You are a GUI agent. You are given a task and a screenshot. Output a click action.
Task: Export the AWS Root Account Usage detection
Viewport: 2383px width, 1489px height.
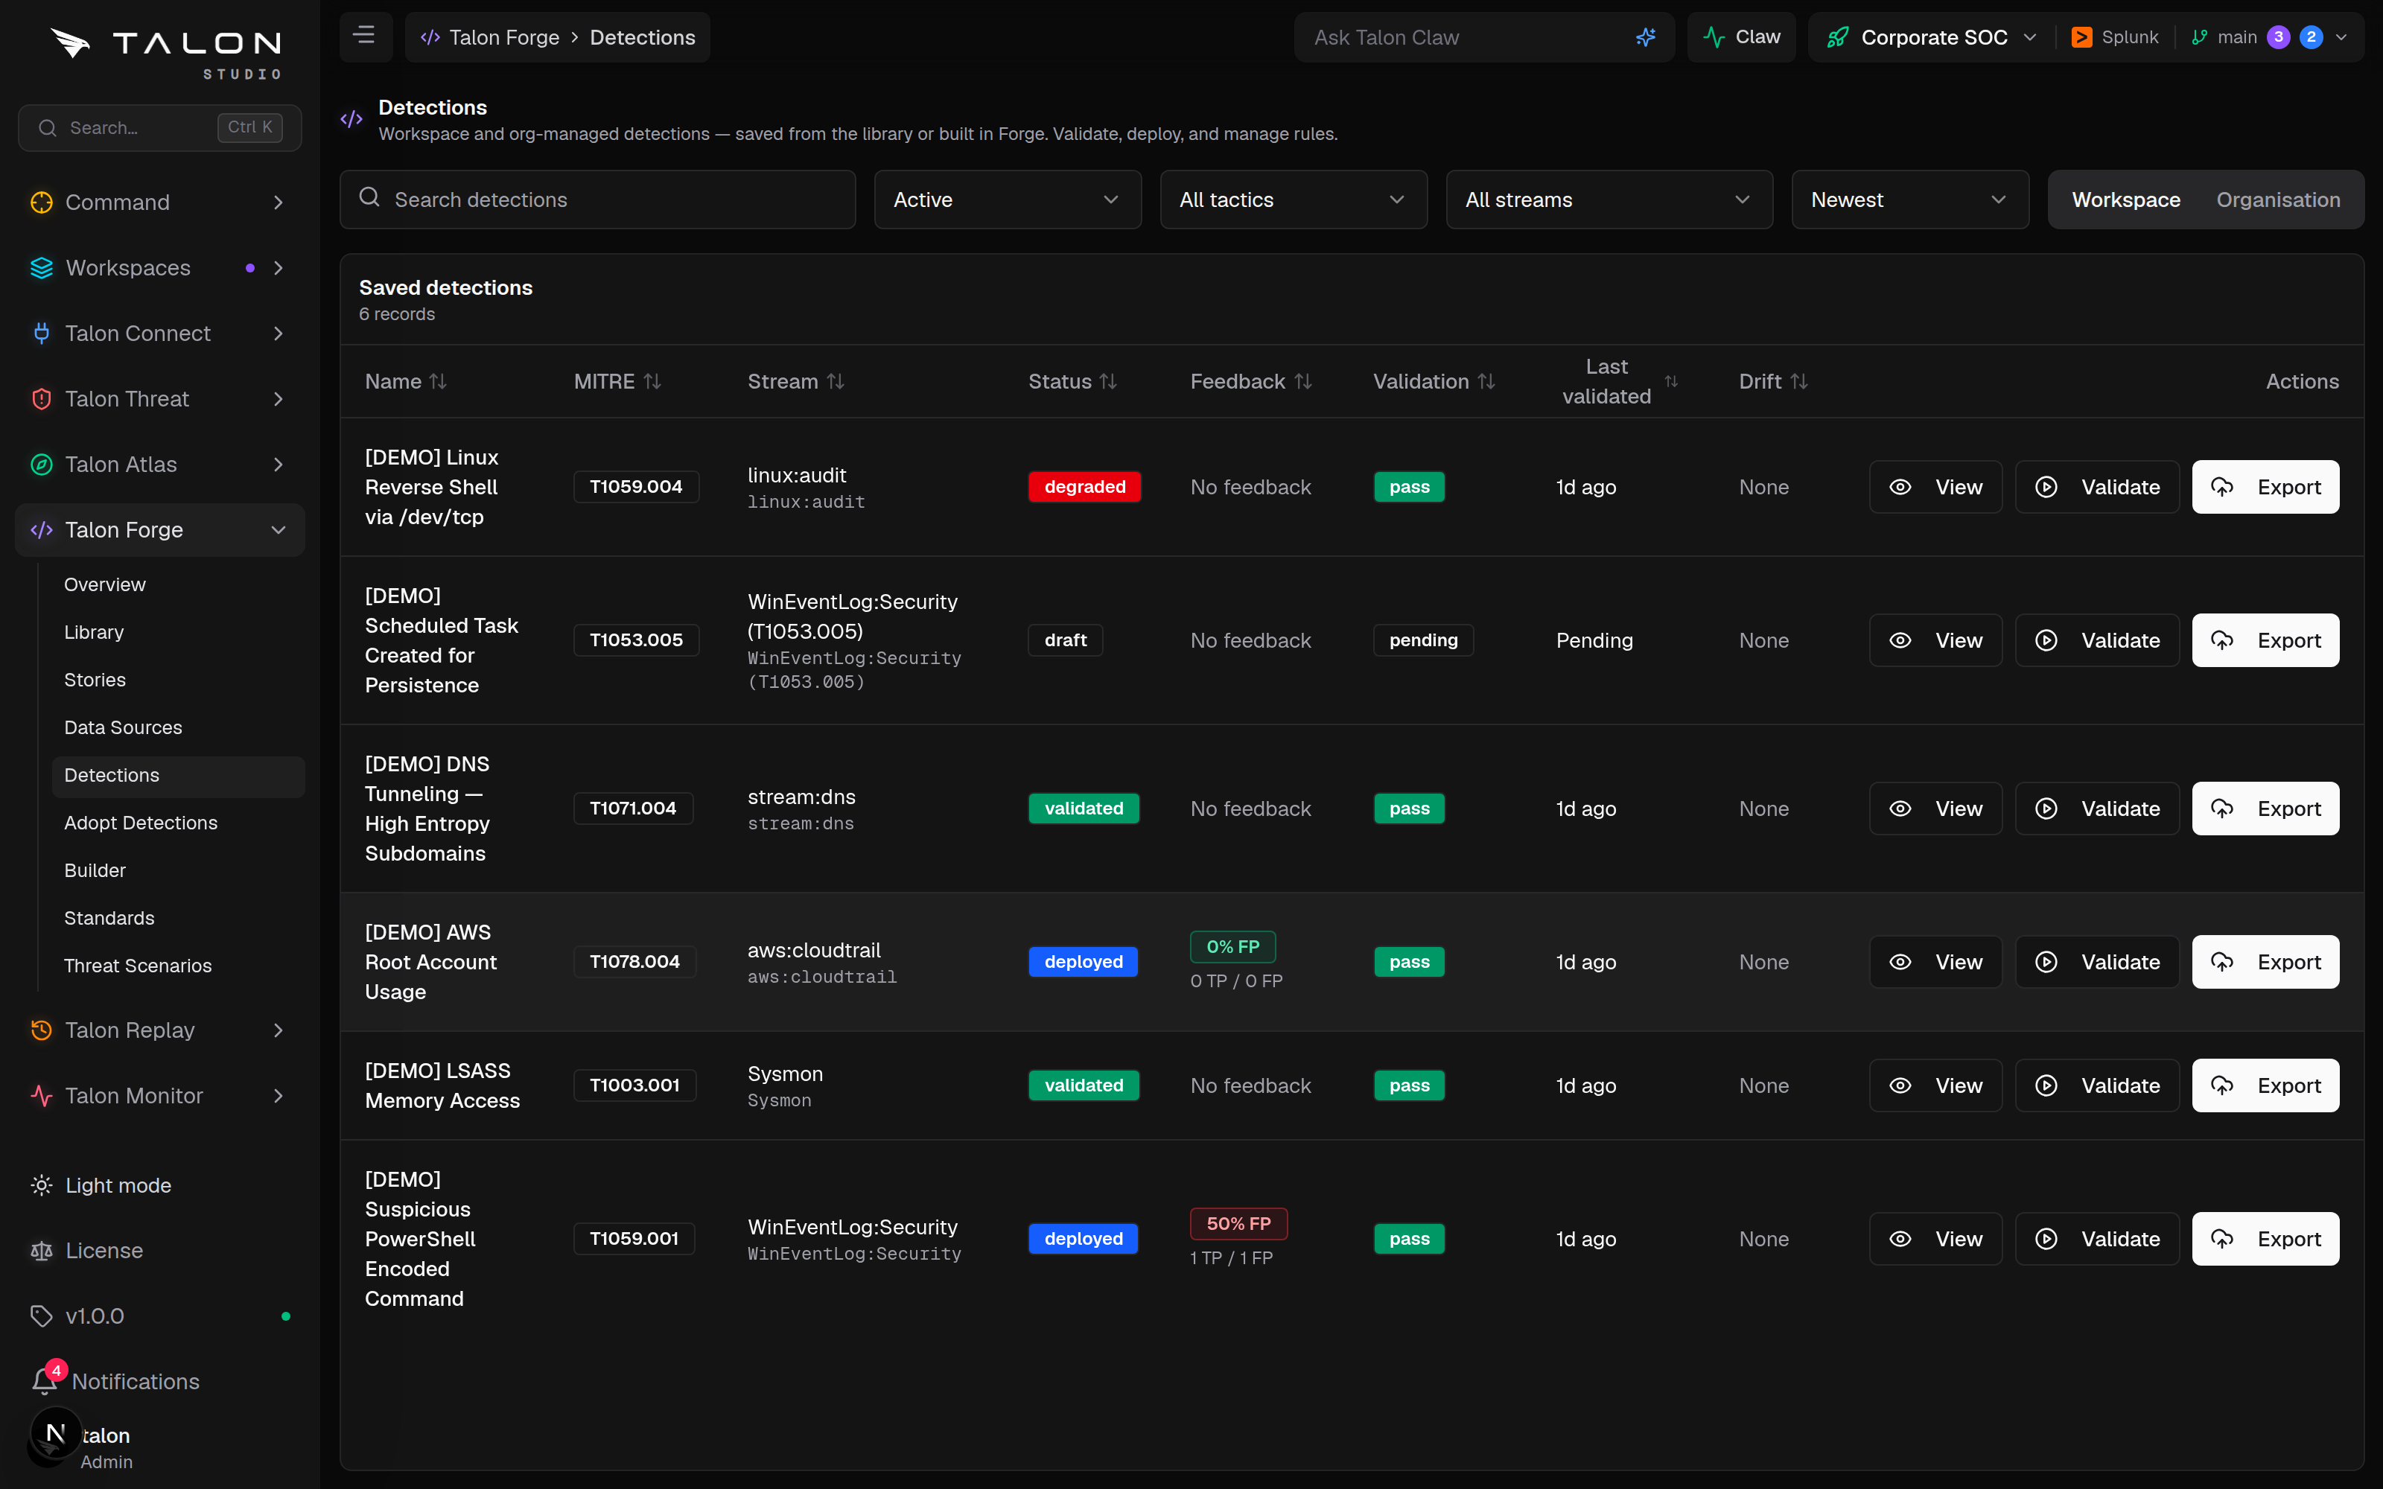pos(2265,962)
